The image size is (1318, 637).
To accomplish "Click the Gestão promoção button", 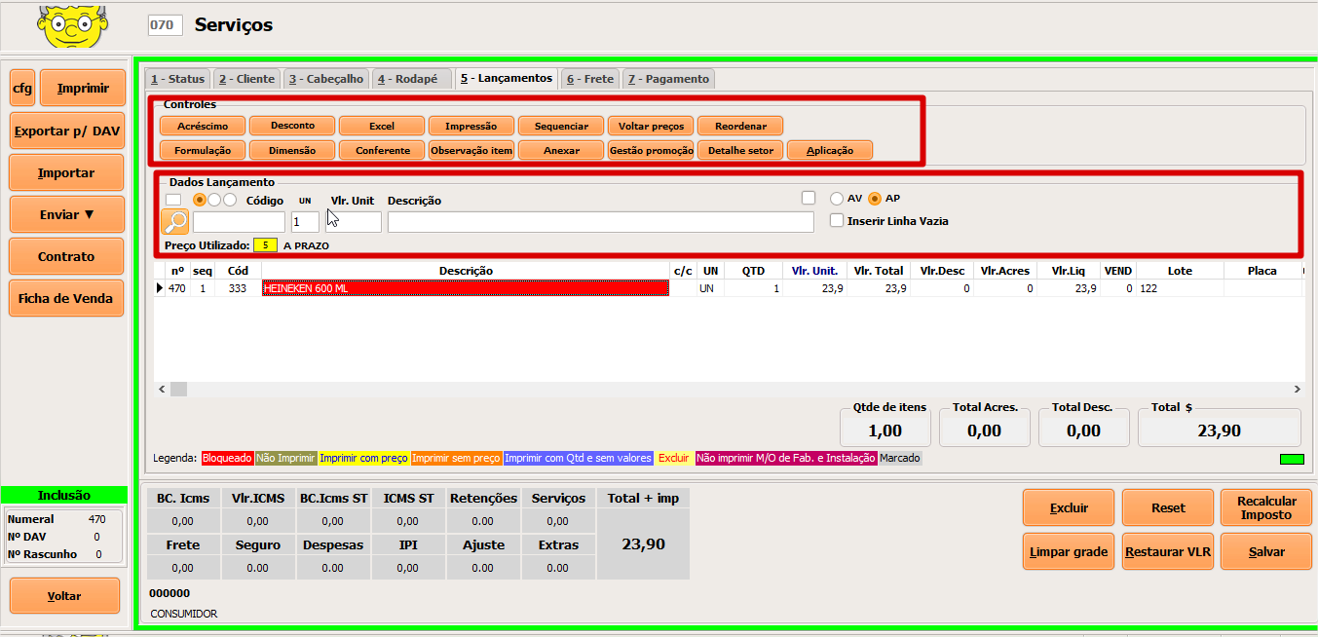I will 650,150.
